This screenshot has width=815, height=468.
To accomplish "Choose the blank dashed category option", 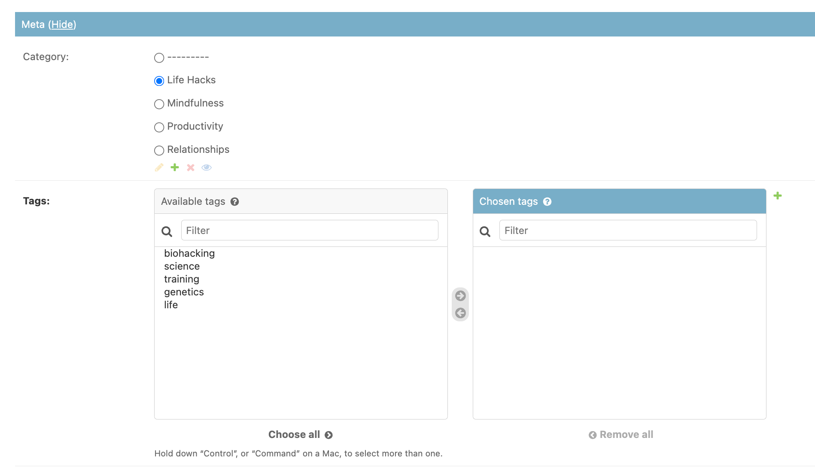I will pyautogui.click(x=159, y=58).
